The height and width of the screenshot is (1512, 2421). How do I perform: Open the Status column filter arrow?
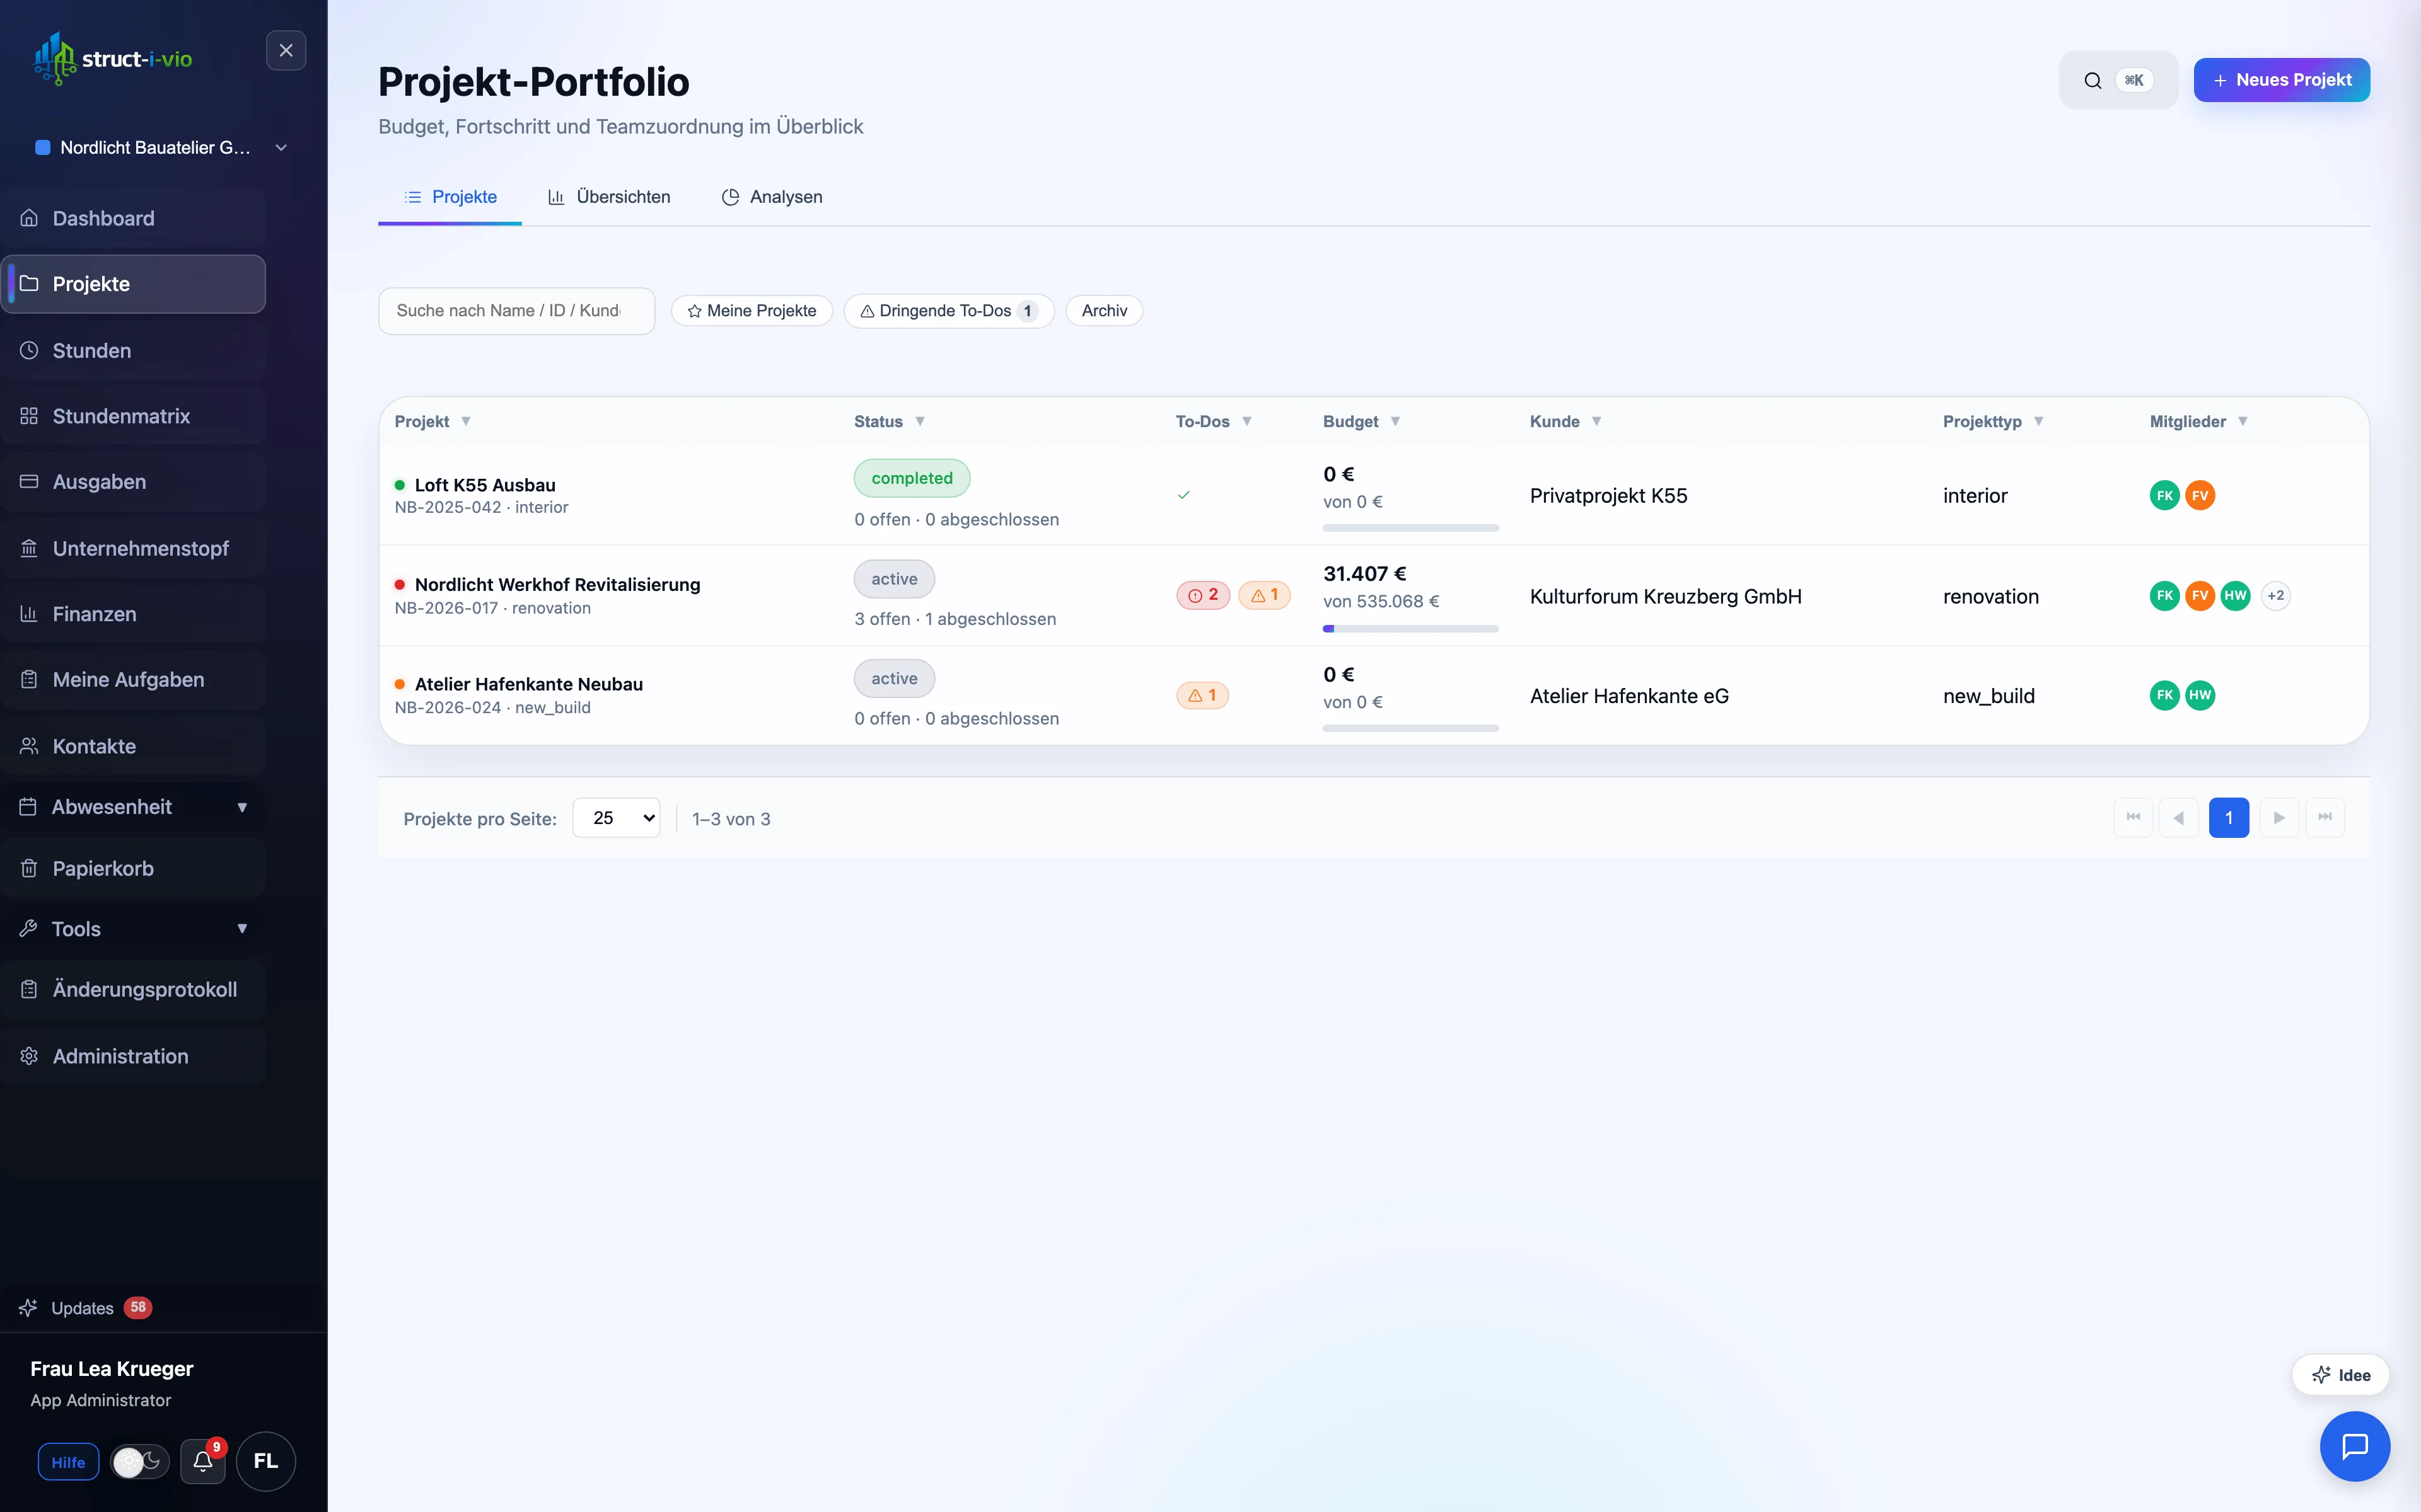[920, 421]
